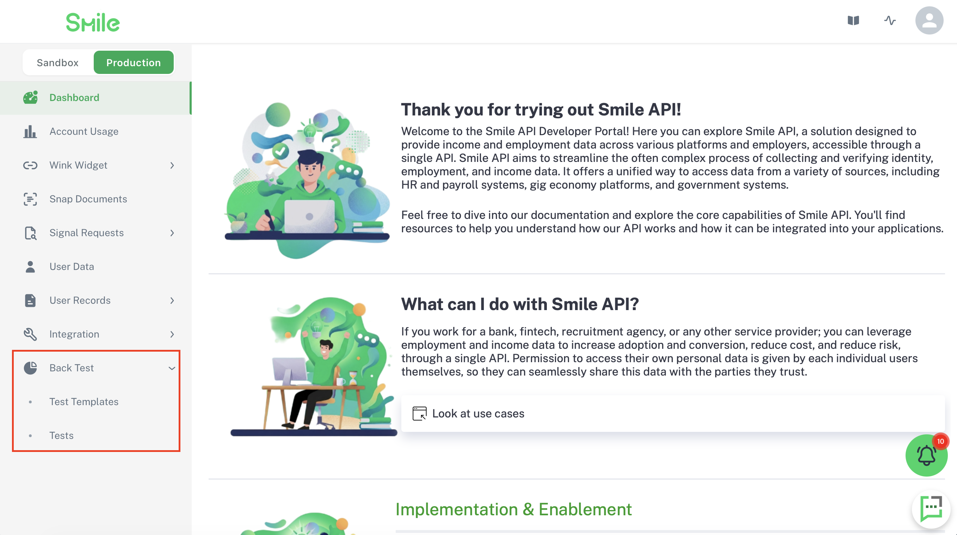This screenshot has width=957, height=535.
Task: Click the activity pulse icon
Action: pyautogui.click(x=890, y=20)
